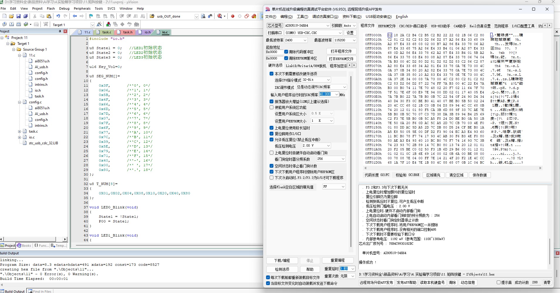This screenshot has height=293, width=560.
Task: Switch to the EEPROM文件 tab
Action: 387,26
